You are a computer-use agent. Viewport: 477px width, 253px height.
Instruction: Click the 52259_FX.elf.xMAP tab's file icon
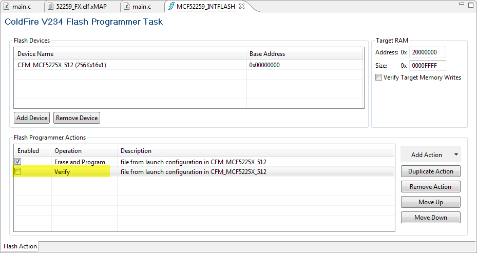coord(50,6)
